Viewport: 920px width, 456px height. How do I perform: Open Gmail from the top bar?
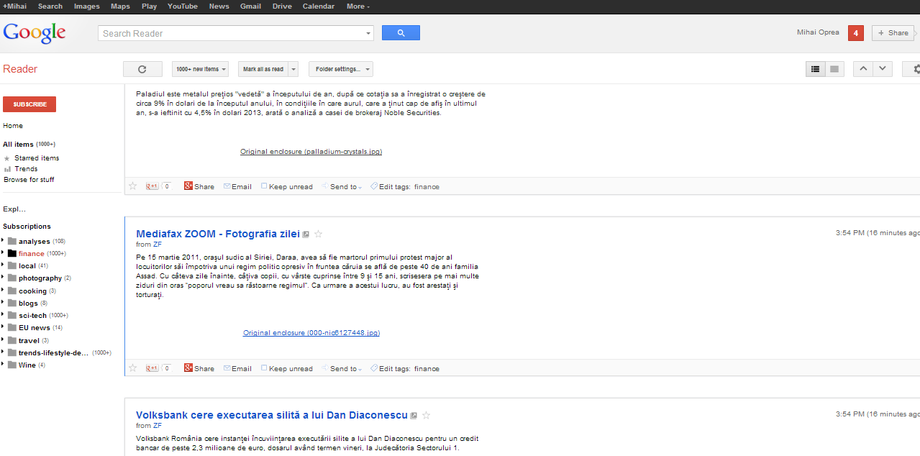(250, 6)
